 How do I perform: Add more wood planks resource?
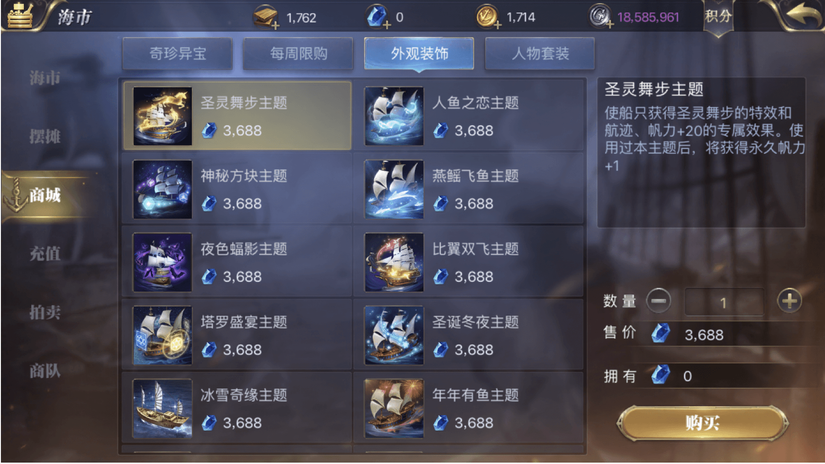tap(276, 25)
